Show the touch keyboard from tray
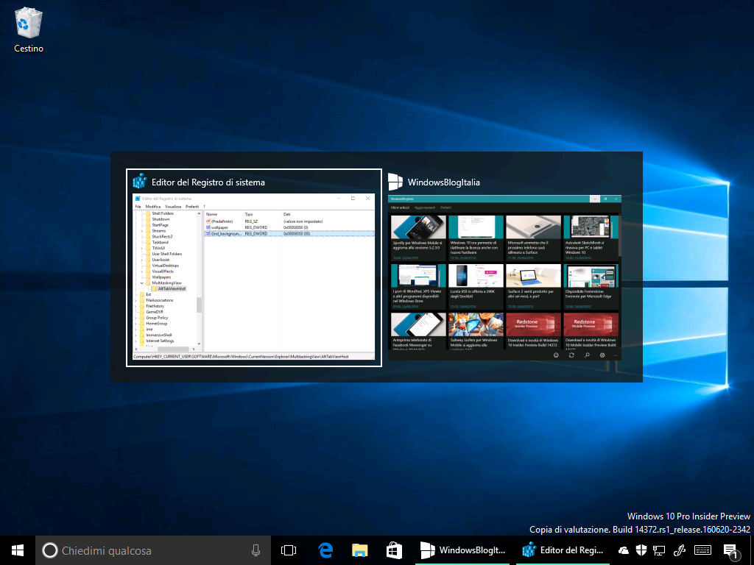The width and height of the screenshot is (754, 565). click(x=703, y=550)
